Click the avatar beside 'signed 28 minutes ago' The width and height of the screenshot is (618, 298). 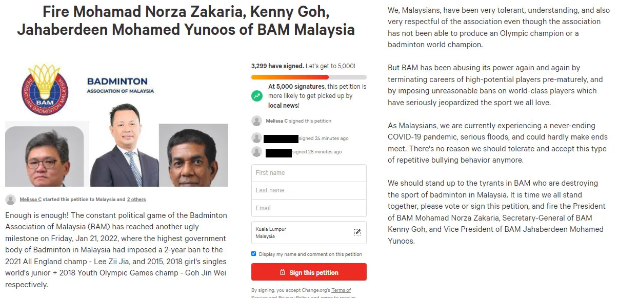coord(256,152)
